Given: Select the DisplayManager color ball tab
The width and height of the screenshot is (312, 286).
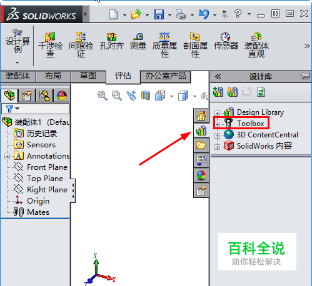Looking at the screenshot, I should (62, 96).
